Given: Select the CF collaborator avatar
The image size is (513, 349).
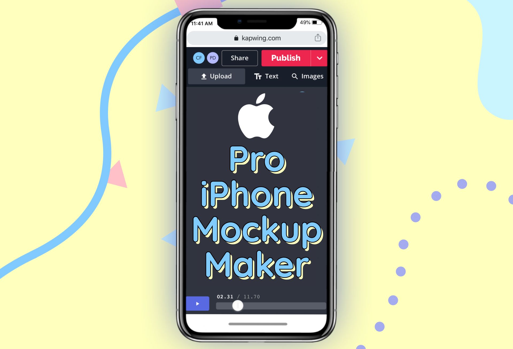Looking at the screenshot, I should click(x=199, y=58).
